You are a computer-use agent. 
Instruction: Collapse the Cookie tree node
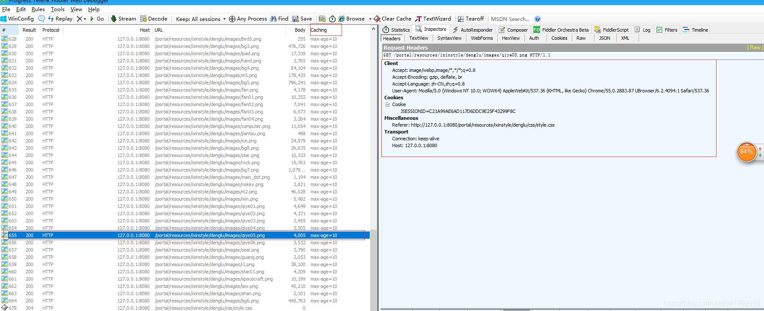click(x=387, y=104)
